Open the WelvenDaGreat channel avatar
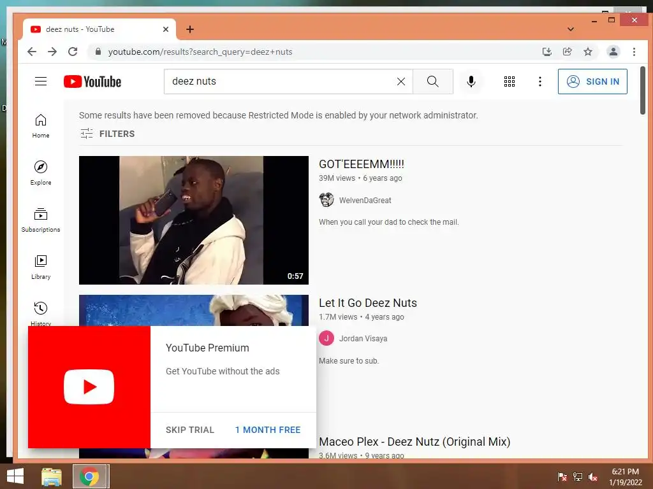This screenshot has width=653, height=489. pyautogui.click(x=326, y=200)
